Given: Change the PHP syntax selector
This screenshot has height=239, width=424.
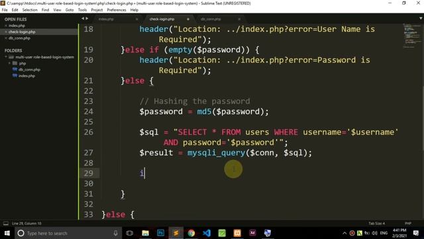Looking at the screenshot, I should click(x=408, y=223).
